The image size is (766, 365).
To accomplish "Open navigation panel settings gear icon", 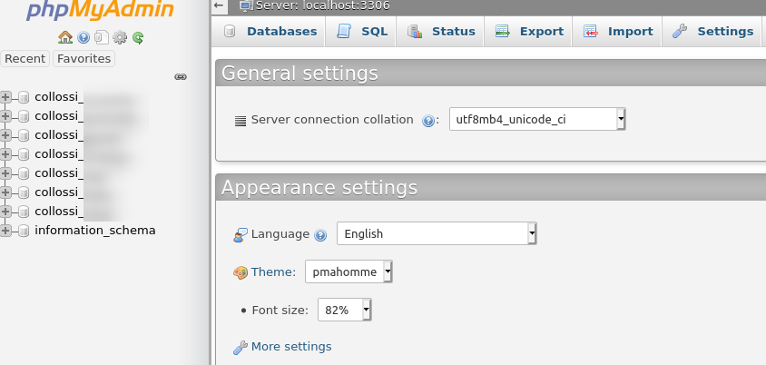I will (119, 37).
